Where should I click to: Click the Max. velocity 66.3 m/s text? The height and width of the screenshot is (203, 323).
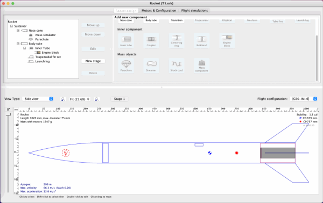tap(46, 188)
